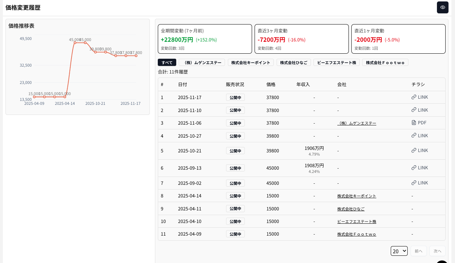Viewport: 455px width, 263px height.
Task: Open the 株式会社キーポイント company link
Action: pos(356,196)
